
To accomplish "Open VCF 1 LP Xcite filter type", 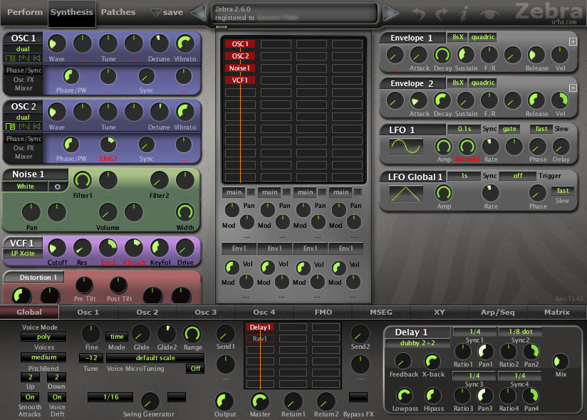I will [x=23, y=253].
